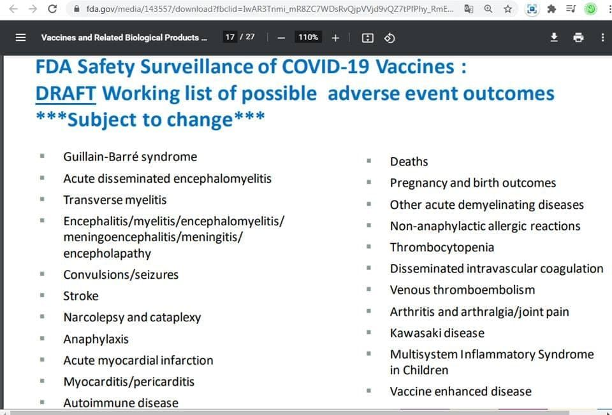Click Autoimmune disease list item

[x=120, y=403]
